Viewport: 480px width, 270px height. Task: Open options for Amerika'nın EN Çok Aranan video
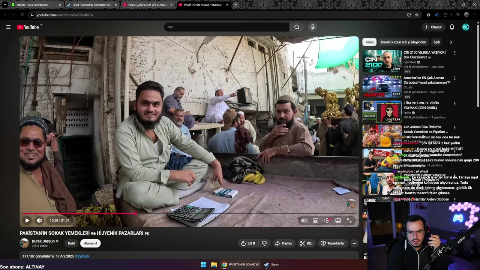455,78
